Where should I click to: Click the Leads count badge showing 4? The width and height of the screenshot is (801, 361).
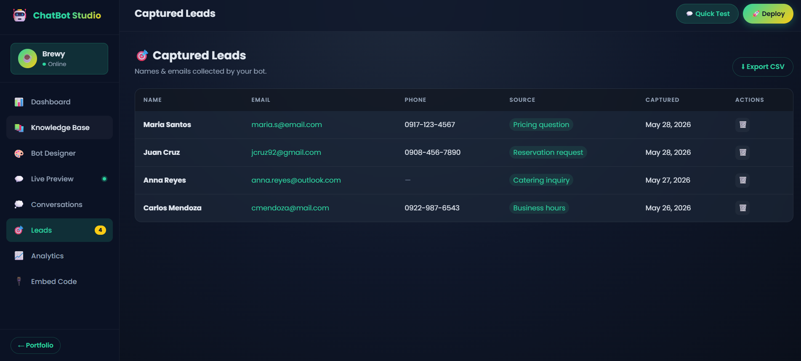(x=100, y=230)
